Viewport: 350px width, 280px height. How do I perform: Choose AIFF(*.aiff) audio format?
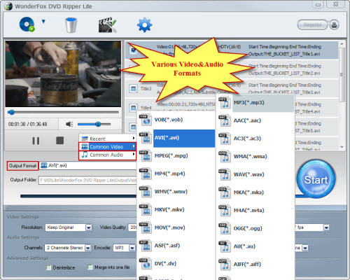[255, 265]
